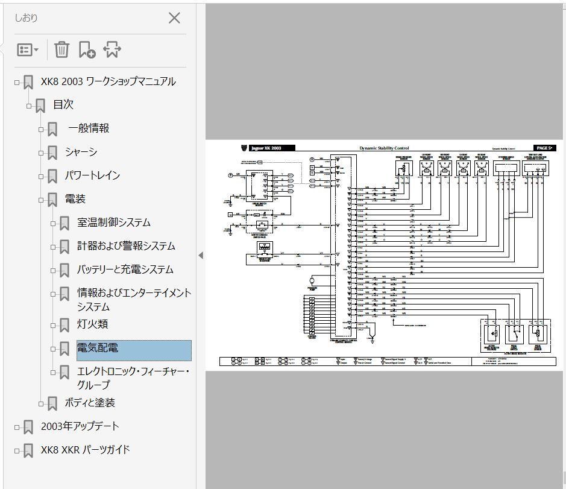Expand the シャーシ node

click(41, 153)
